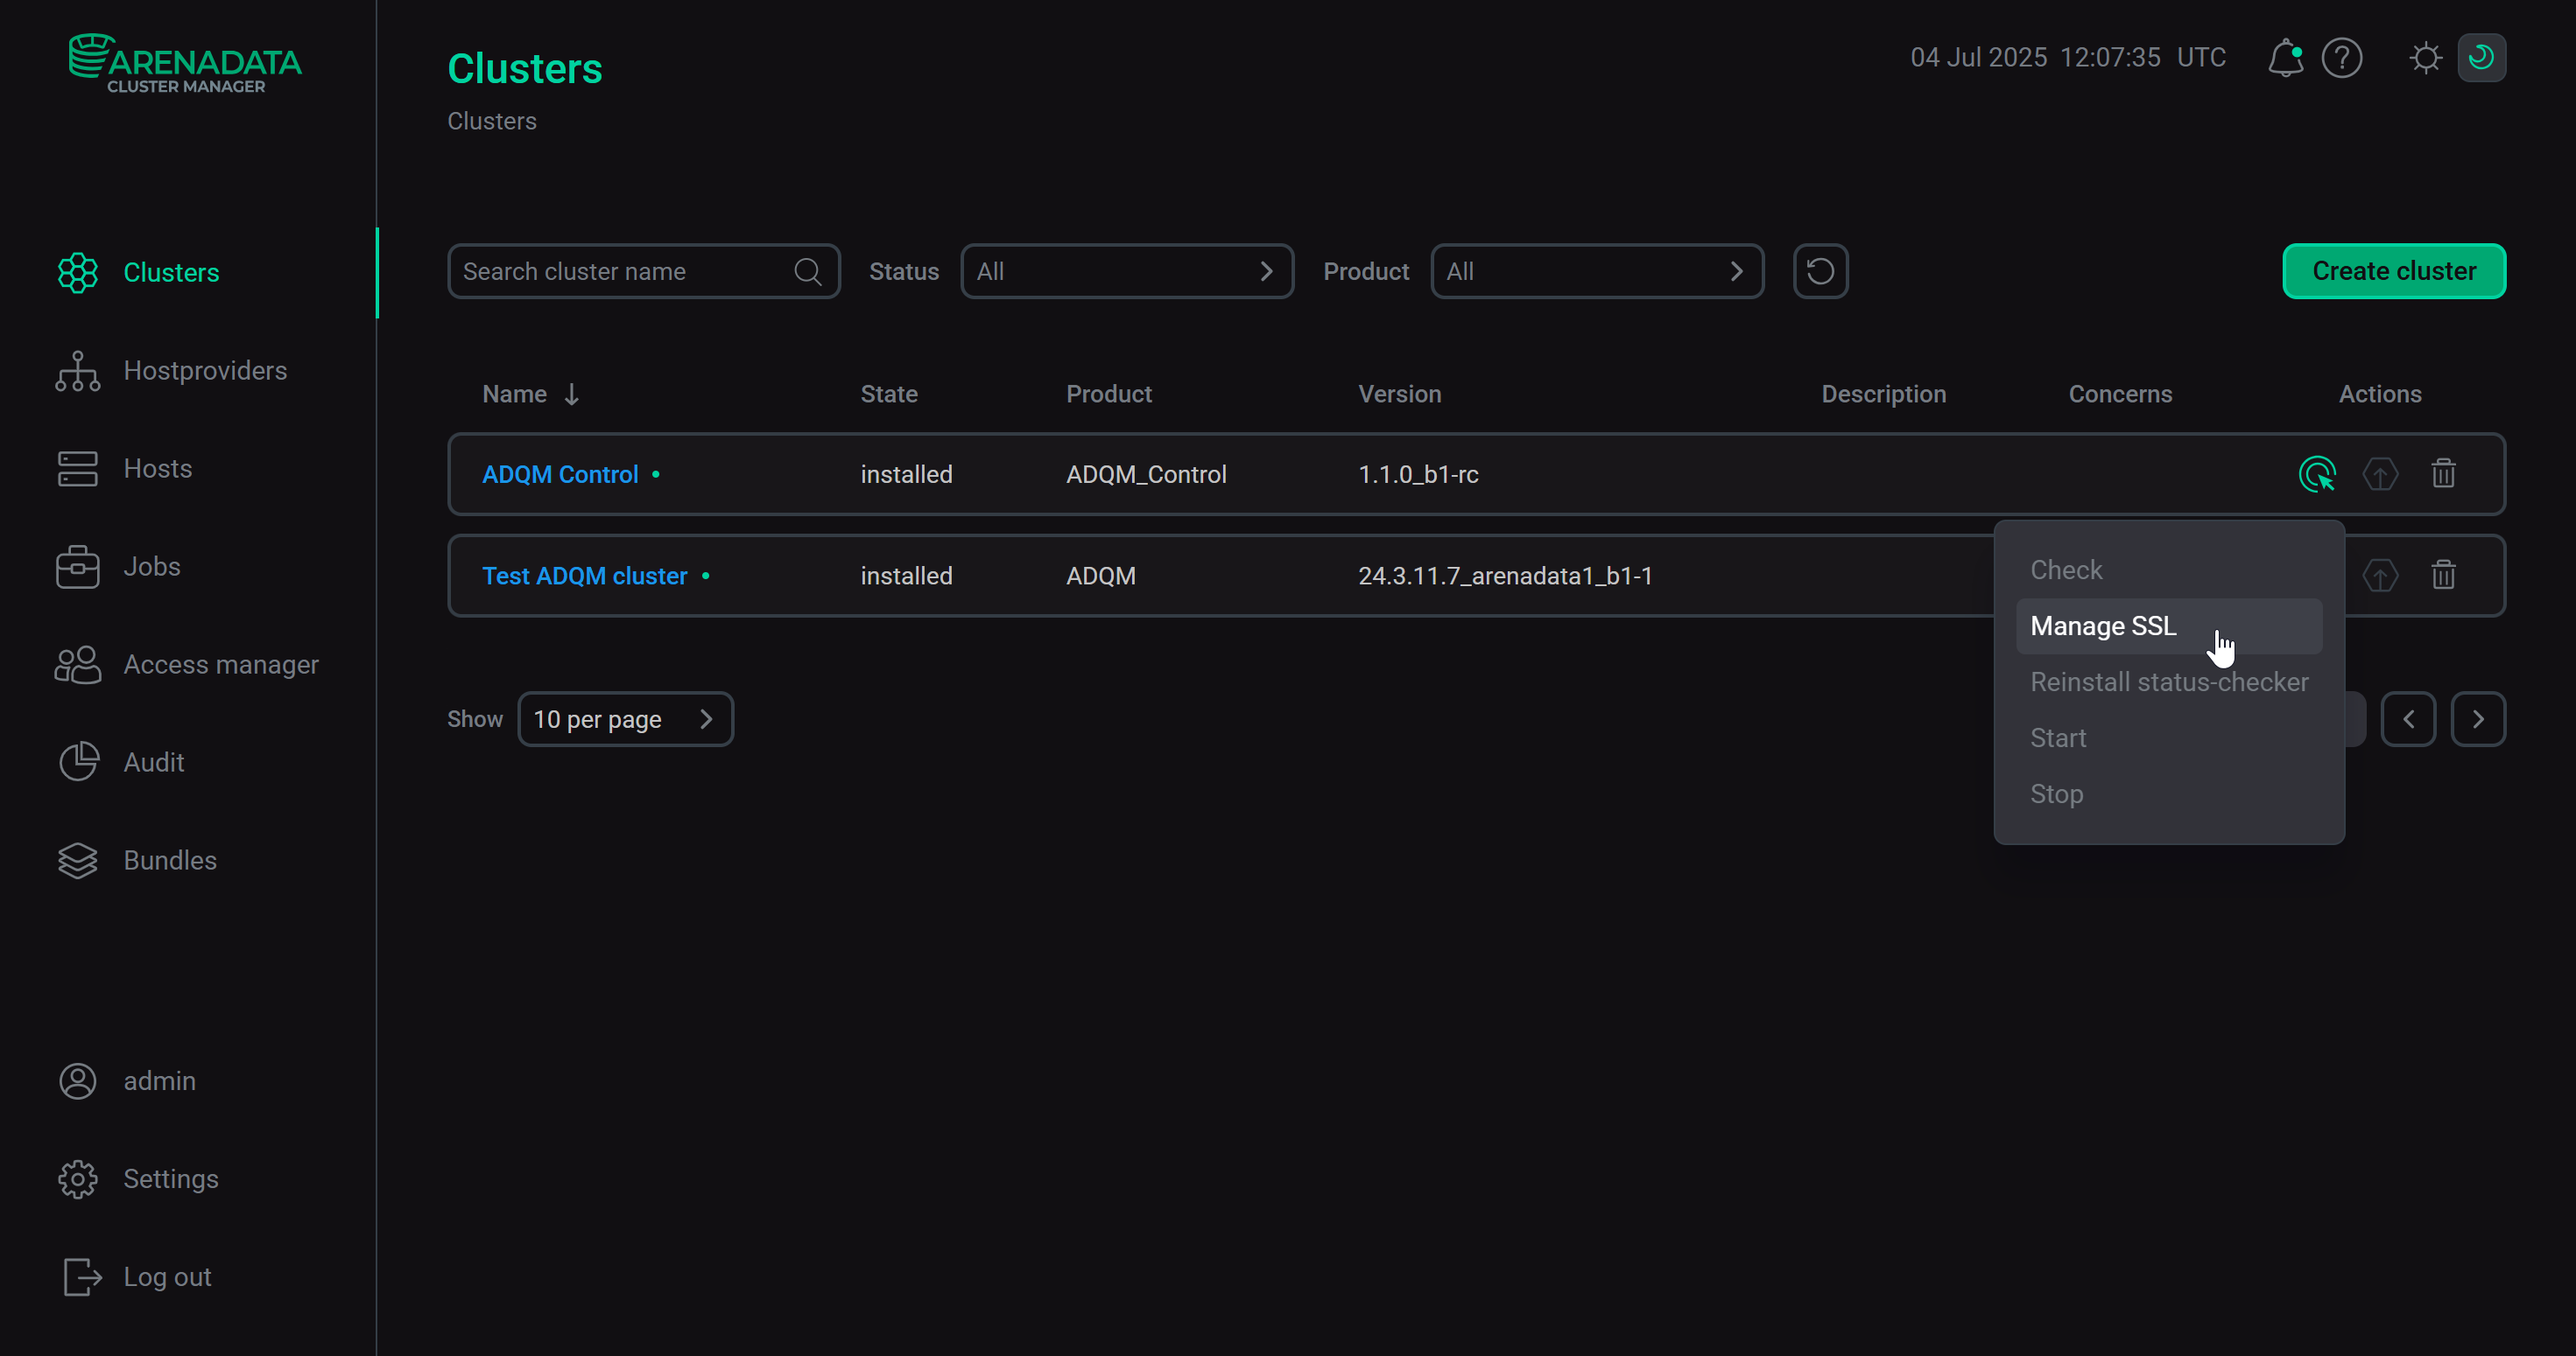Open the Audit section icon
Viewport: 2576px width, 1356px height.
pos(77,761)
